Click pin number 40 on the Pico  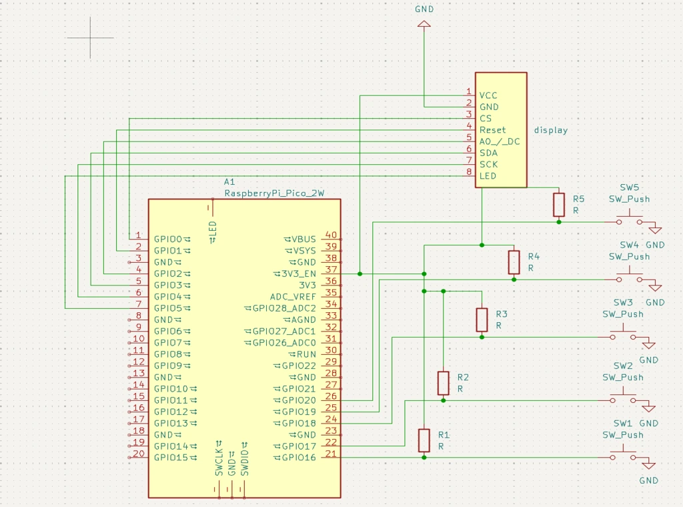pyautogui.click(x=331, y=235)
